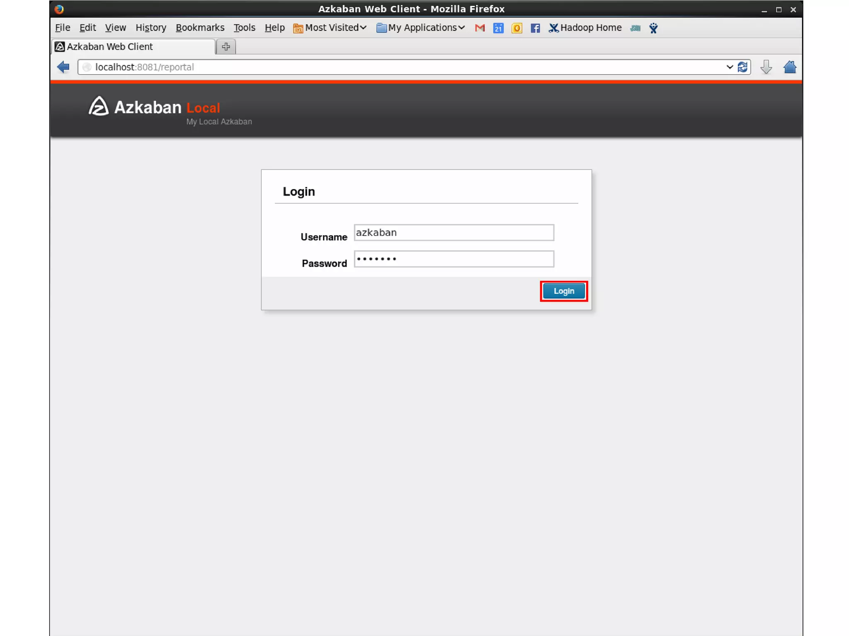The height and width of the screenshot is (636, 849).
Task: Go to the Firefox home page
Action: coord(790,67)
